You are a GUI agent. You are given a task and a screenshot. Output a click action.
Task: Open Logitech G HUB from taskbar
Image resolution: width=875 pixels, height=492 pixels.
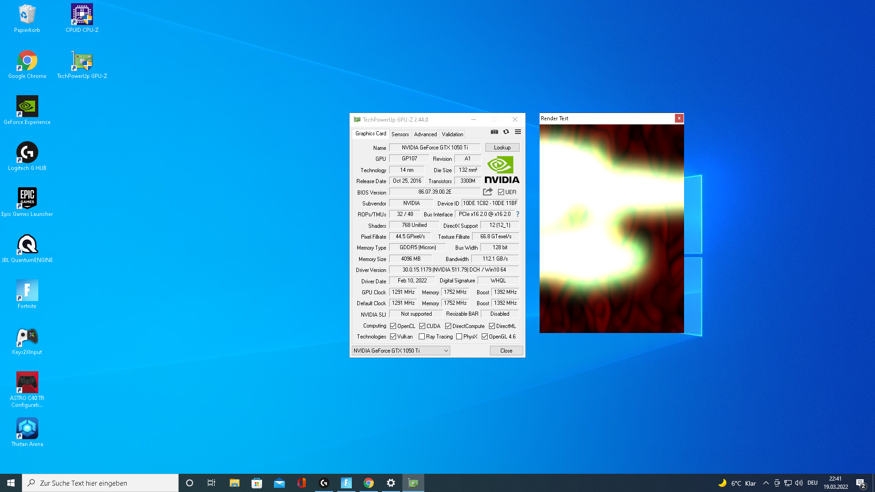click(324, 483)
